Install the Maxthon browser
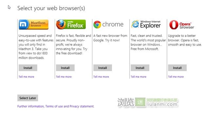 tap(28, 68)
